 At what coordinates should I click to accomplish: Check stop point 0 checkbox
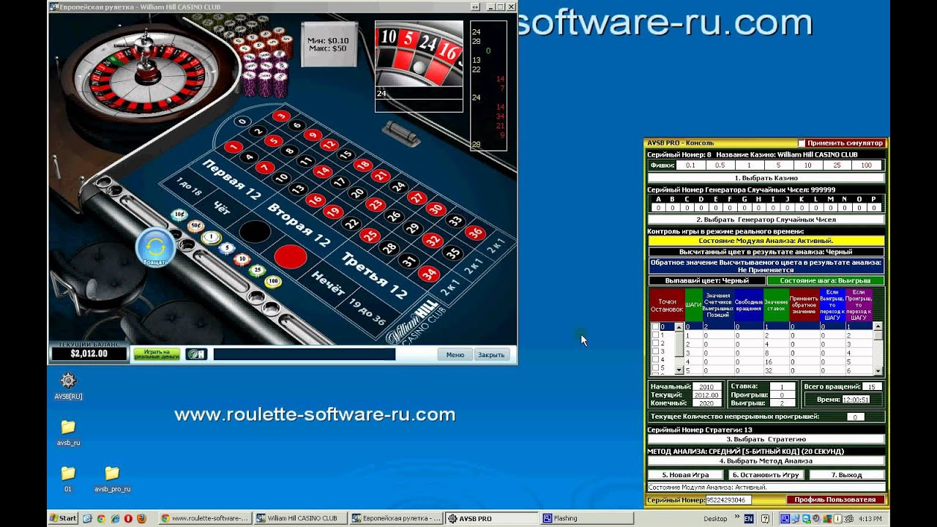coord(656,327)
